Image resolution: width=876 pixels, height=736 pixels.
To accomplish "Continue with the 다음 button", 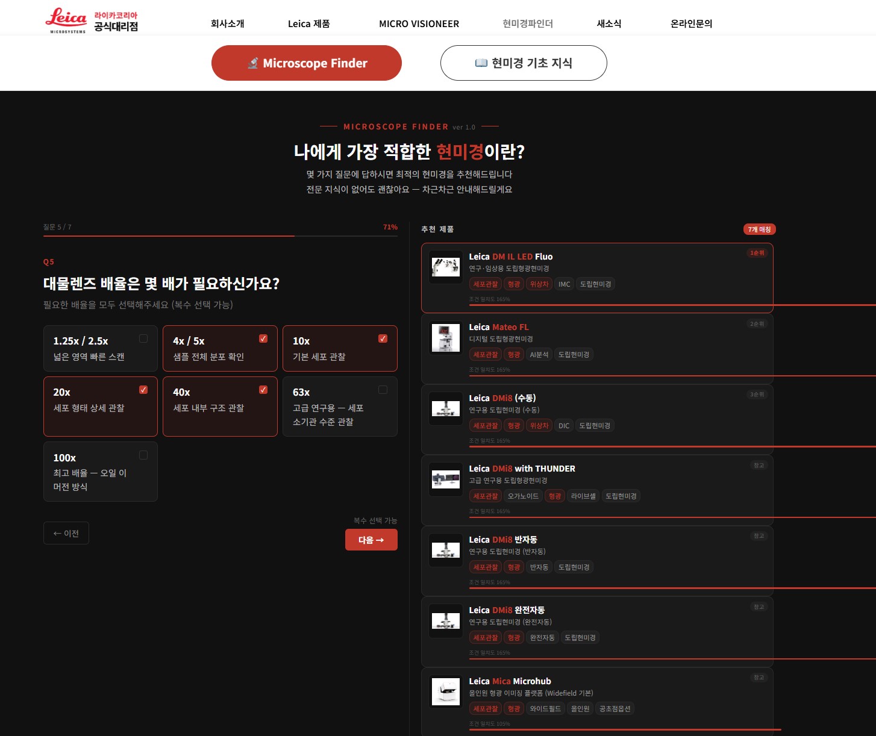I will tap(371, 540).
